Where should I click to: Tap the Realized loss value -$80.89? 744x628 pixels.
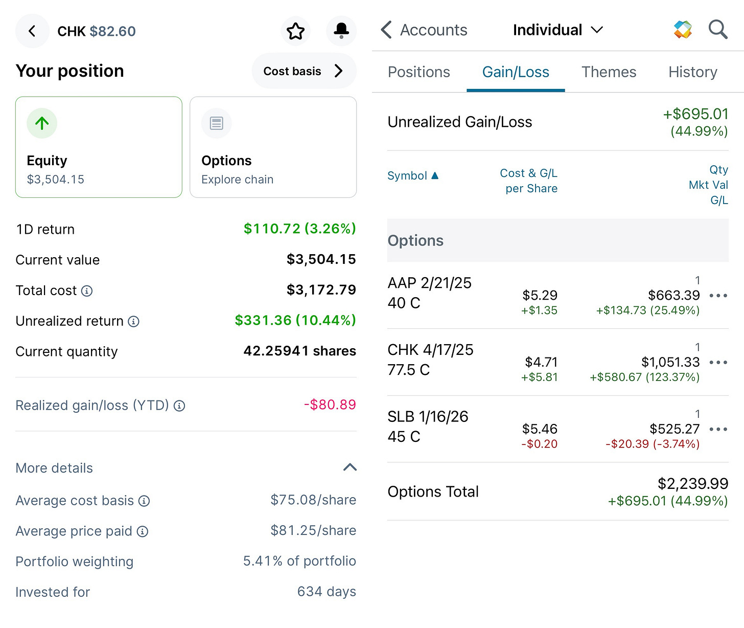[330, 405]
